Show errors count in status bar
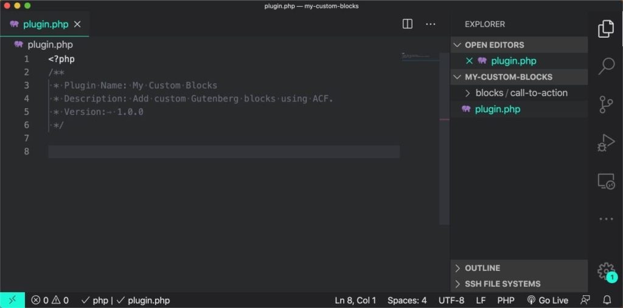 [x=40, y=301]
